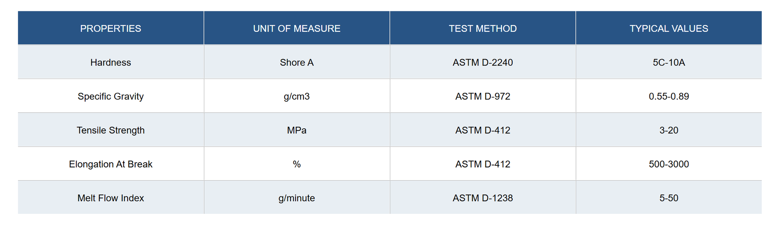Click the 5-50 melt flow value
The width and height of the screenshot is (775, 227).
[x=669, y=198]
